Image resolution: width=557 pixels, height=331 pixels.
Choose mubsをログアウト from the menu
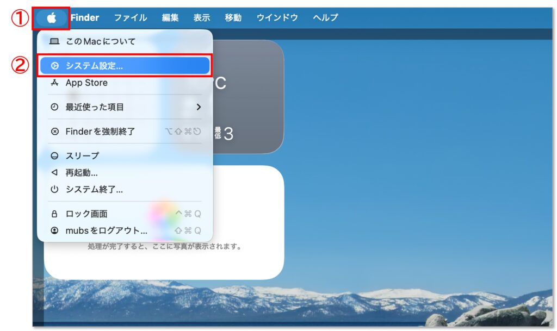[x=106, y=230]
